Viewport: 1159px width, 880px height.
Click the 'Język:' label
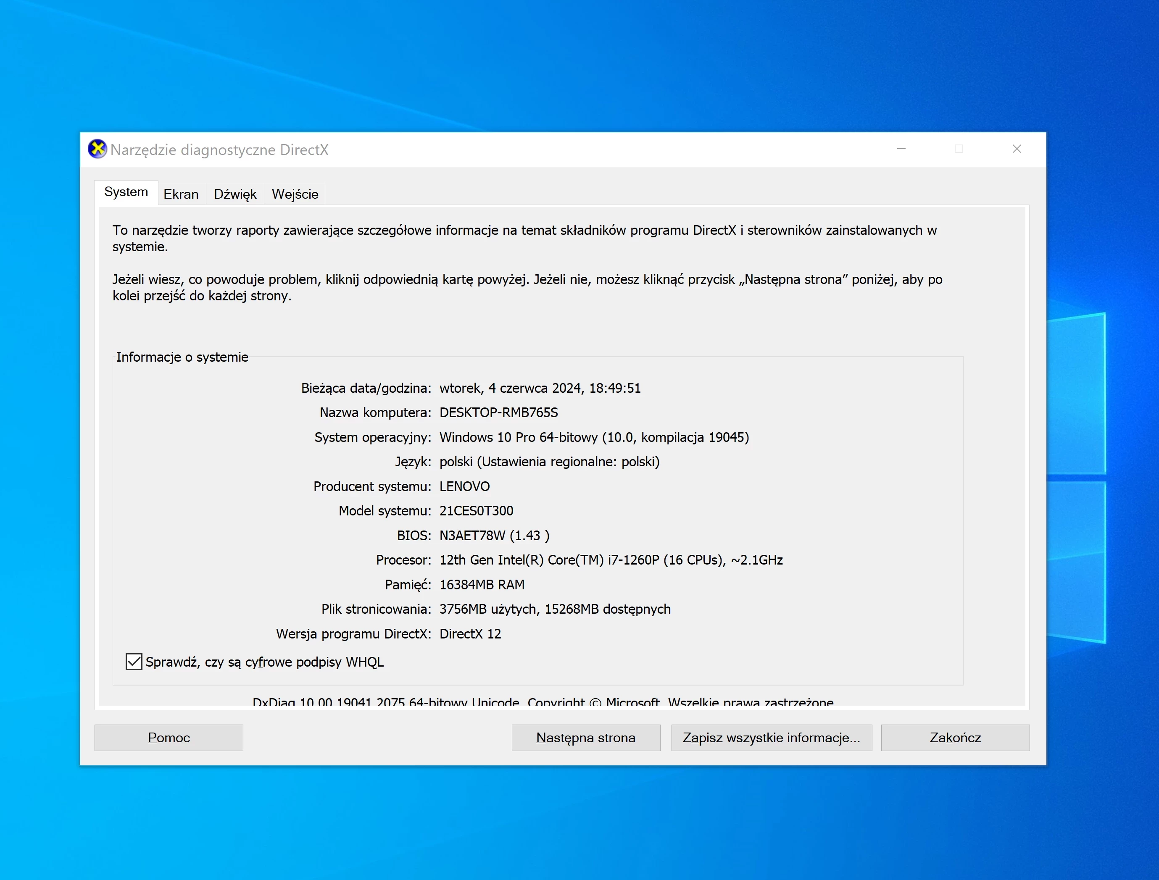(413, 462)
